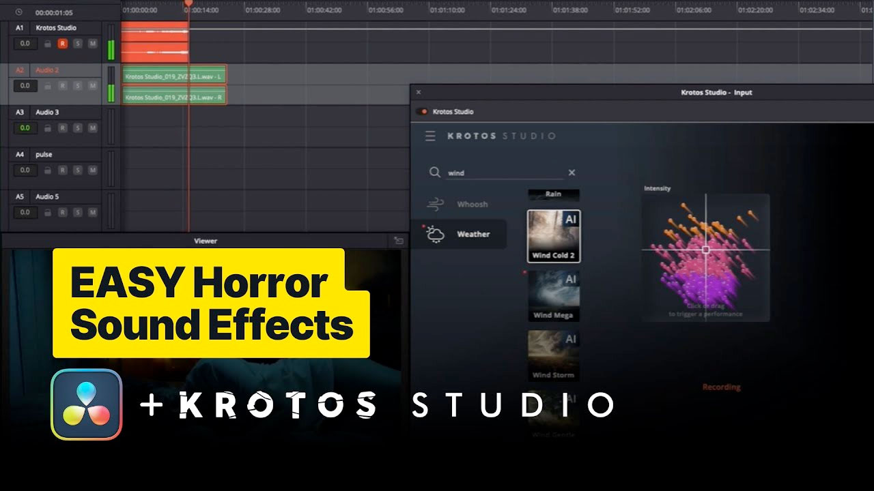Disable the Krotos Studio plugin power switch

point(422,111)
